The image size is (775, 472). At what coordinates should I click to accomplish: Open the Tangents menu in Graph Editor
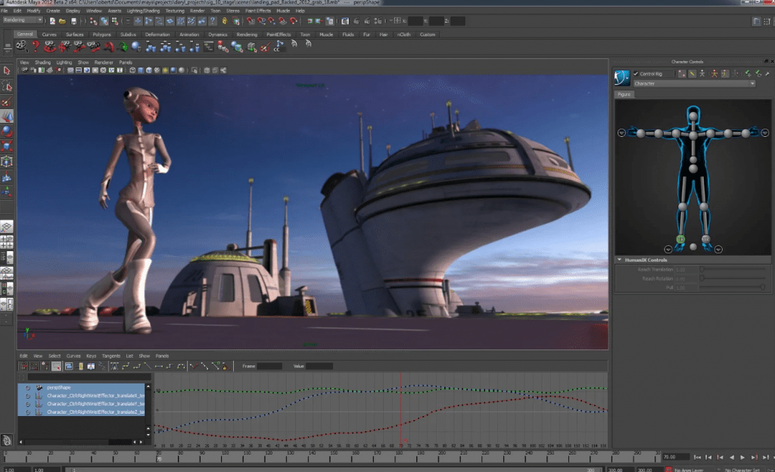pyautogui.click(x=110, y=356)
